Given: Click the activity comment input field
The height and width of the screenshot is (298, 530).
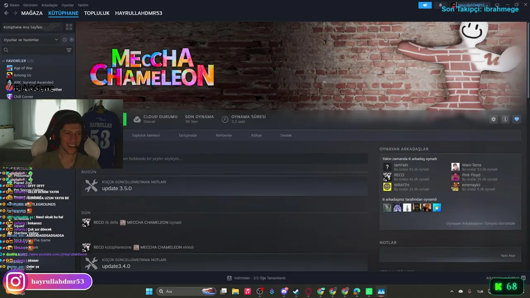Looking at the screenshot, I should click(x=245, y=159).
